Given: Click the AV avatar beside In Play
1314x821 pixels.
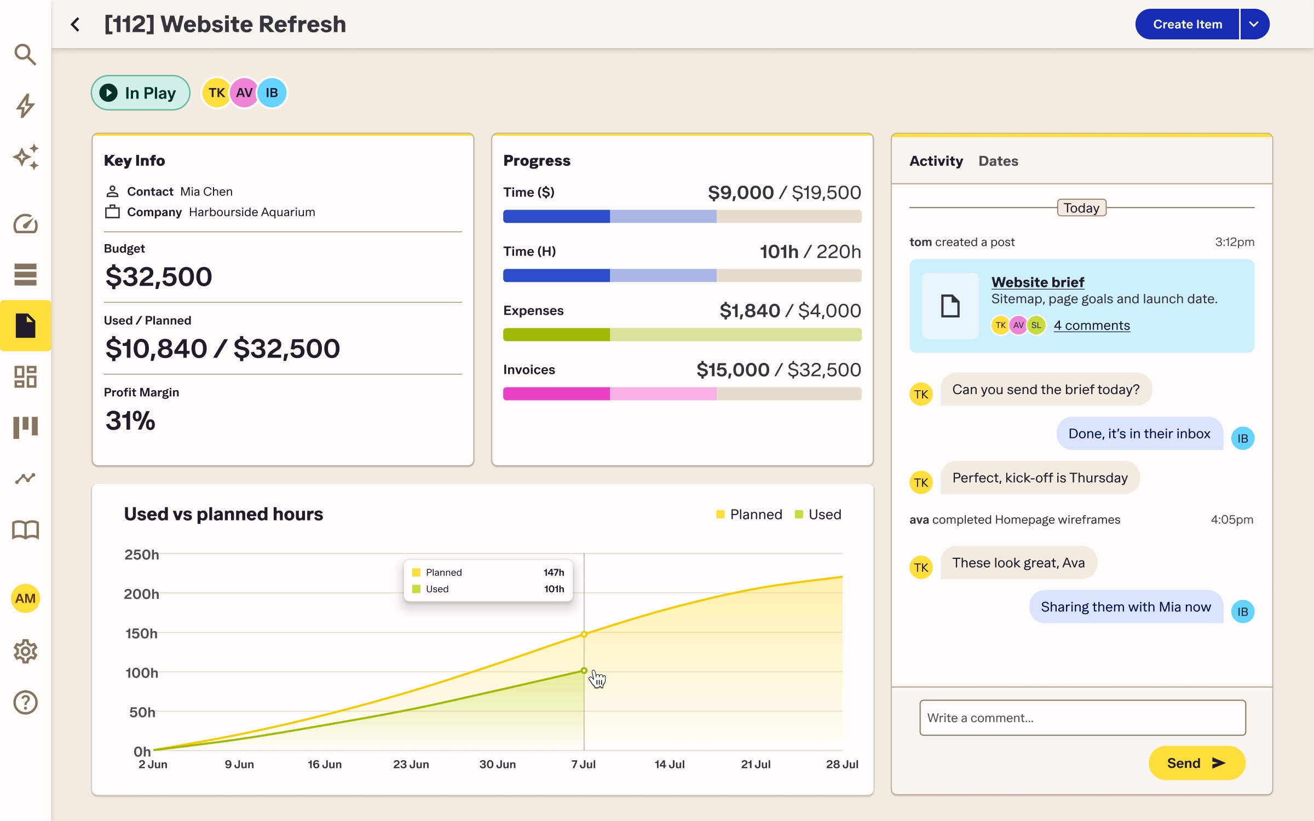Looking at the screenshot, I should click(x=244, y=92).
